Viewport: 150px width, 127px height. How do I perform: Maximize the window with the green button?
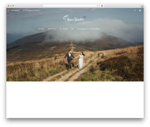(x=13, y=6)
